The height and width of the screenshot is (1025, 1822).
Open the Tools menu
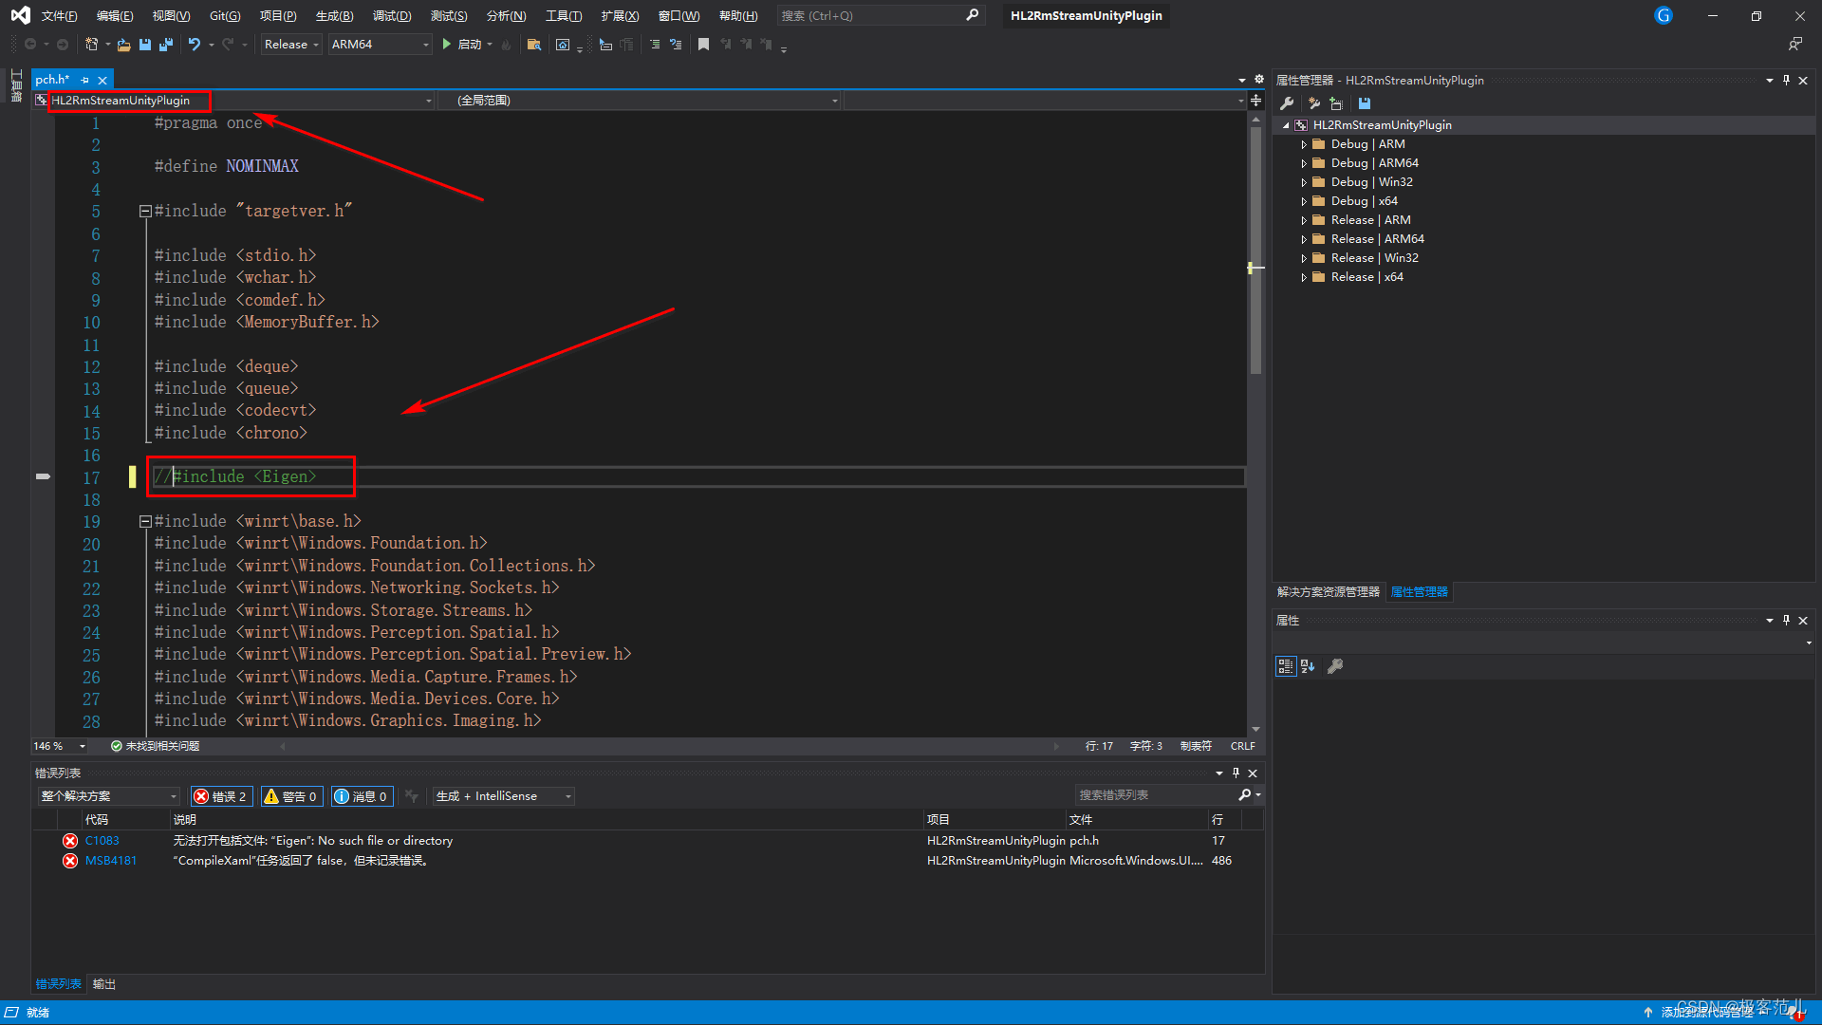(564, 15)
